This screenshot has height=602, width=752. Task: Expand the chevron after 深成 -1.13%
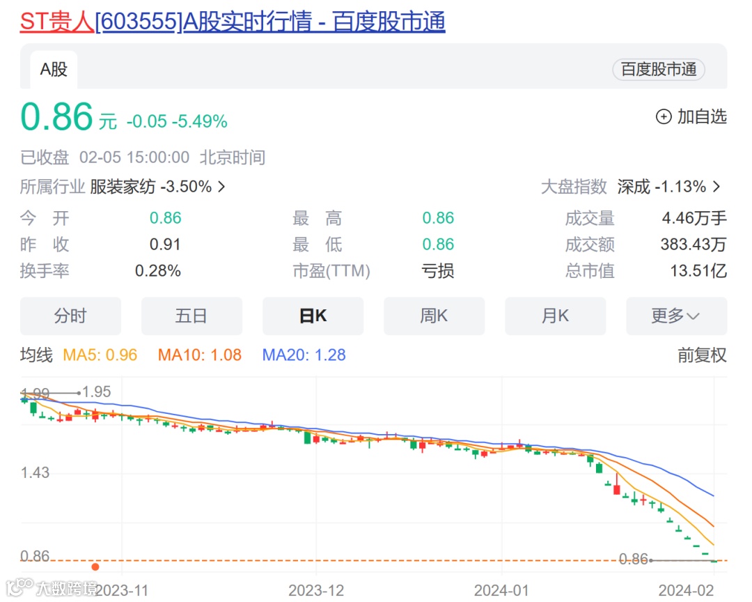pyautogui.click(x=716, y=186)
